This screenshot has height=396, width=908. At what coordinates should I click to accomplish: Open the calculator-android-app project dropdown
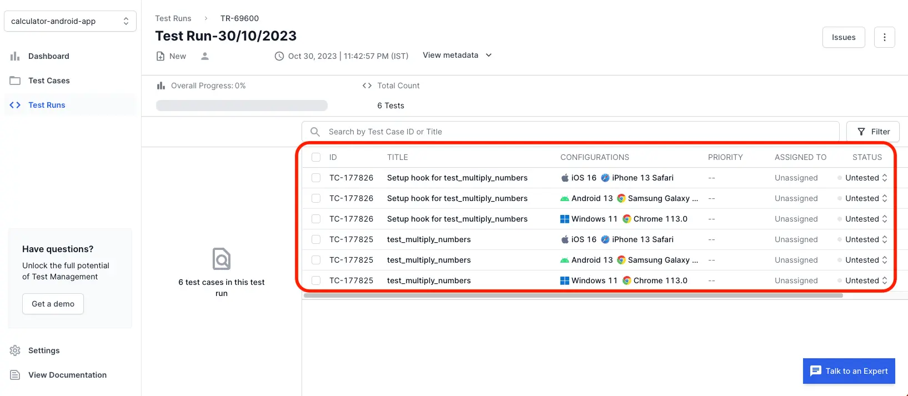coord(70,21)
